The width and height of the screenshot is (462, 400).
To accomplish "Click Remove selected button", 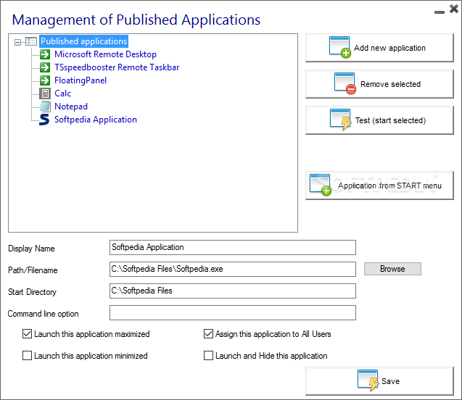I will [379, 84].
